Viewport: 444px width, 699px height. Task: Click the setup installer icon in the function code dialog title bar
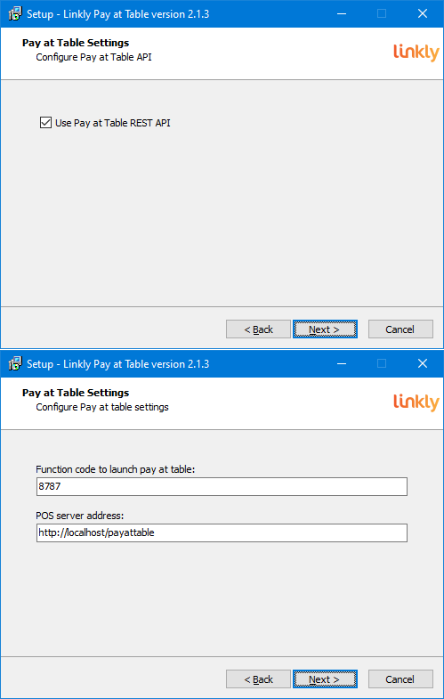[16, 364]
